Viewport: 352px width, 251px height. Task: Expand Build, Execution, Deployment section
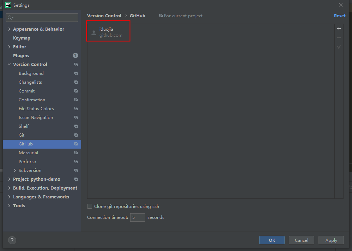coord(9,188)
